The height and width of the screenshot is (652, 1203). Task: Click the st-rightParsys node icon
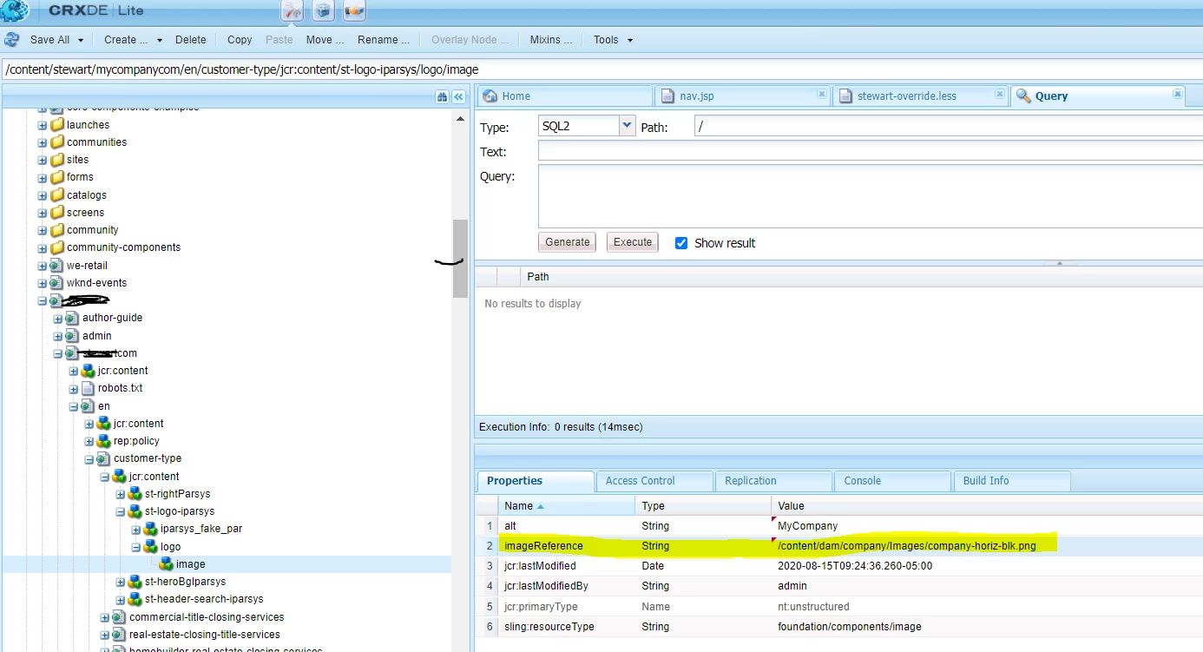pyautogui.click(x=135, y=494)
